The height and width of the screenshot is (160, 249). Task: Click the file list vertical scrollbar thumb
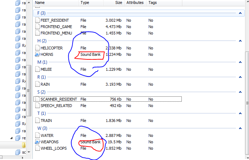247,103
